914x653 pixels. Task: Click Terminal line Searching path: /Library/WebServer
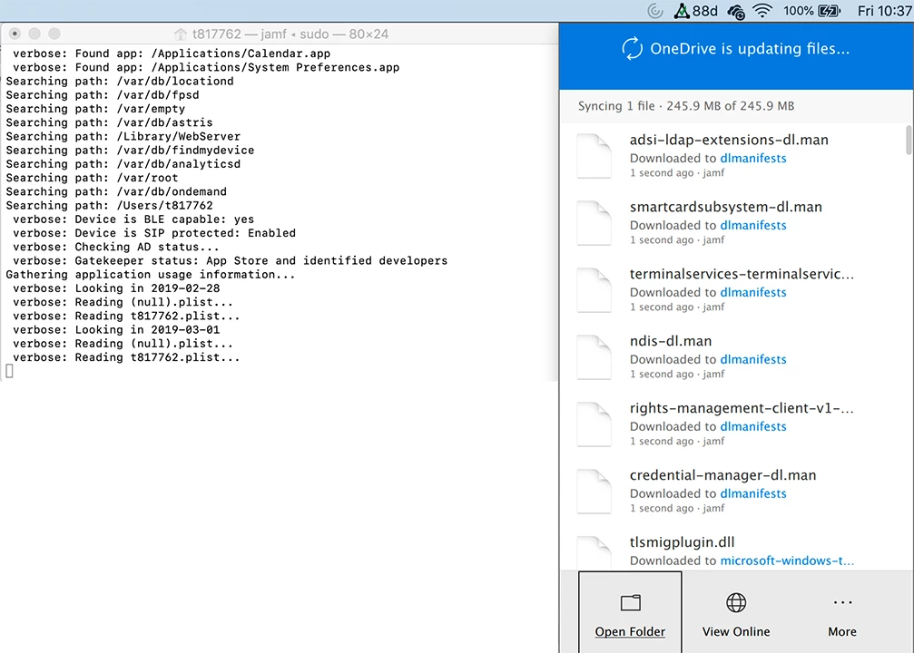point(123,136)
